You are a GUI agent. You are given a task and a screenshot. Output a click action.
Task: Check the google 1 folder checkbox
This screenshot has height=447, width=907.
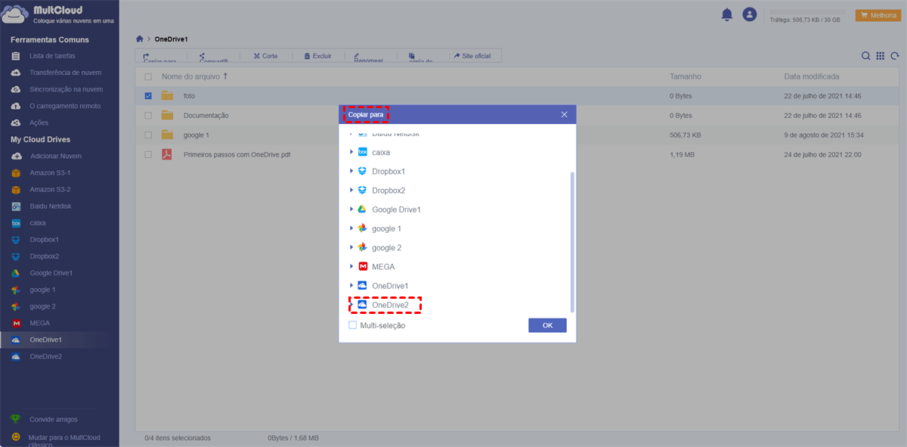(148, 135)
